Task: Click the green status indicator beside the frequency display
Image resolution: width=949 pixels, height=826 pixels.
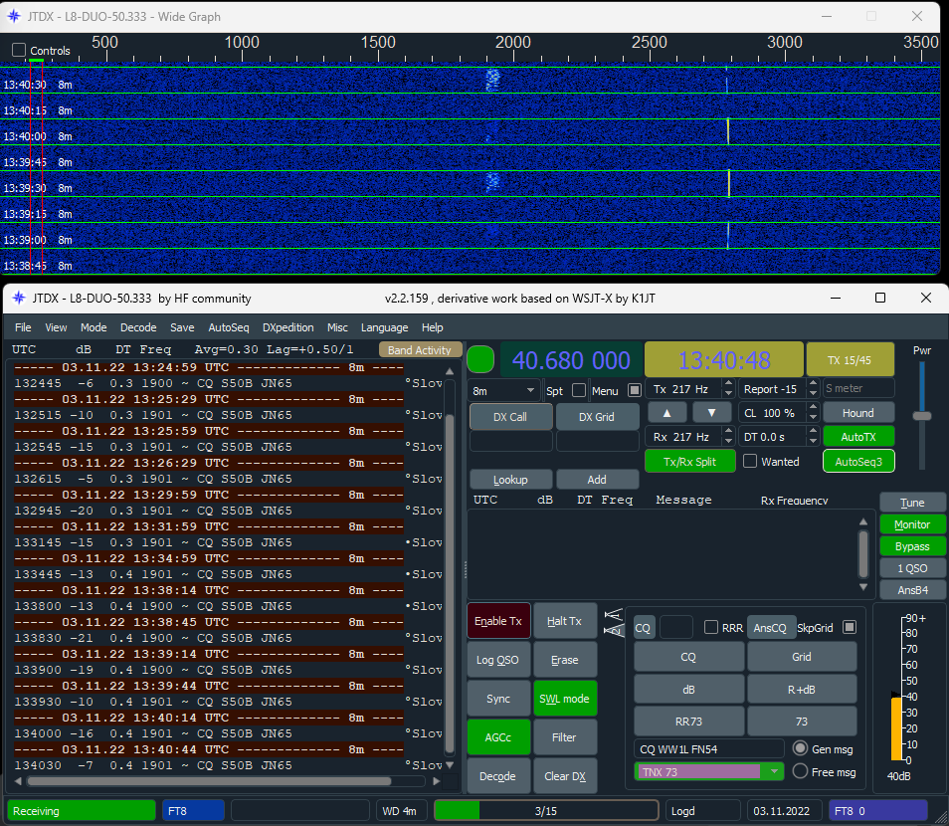Action: [x=480, y=359]
